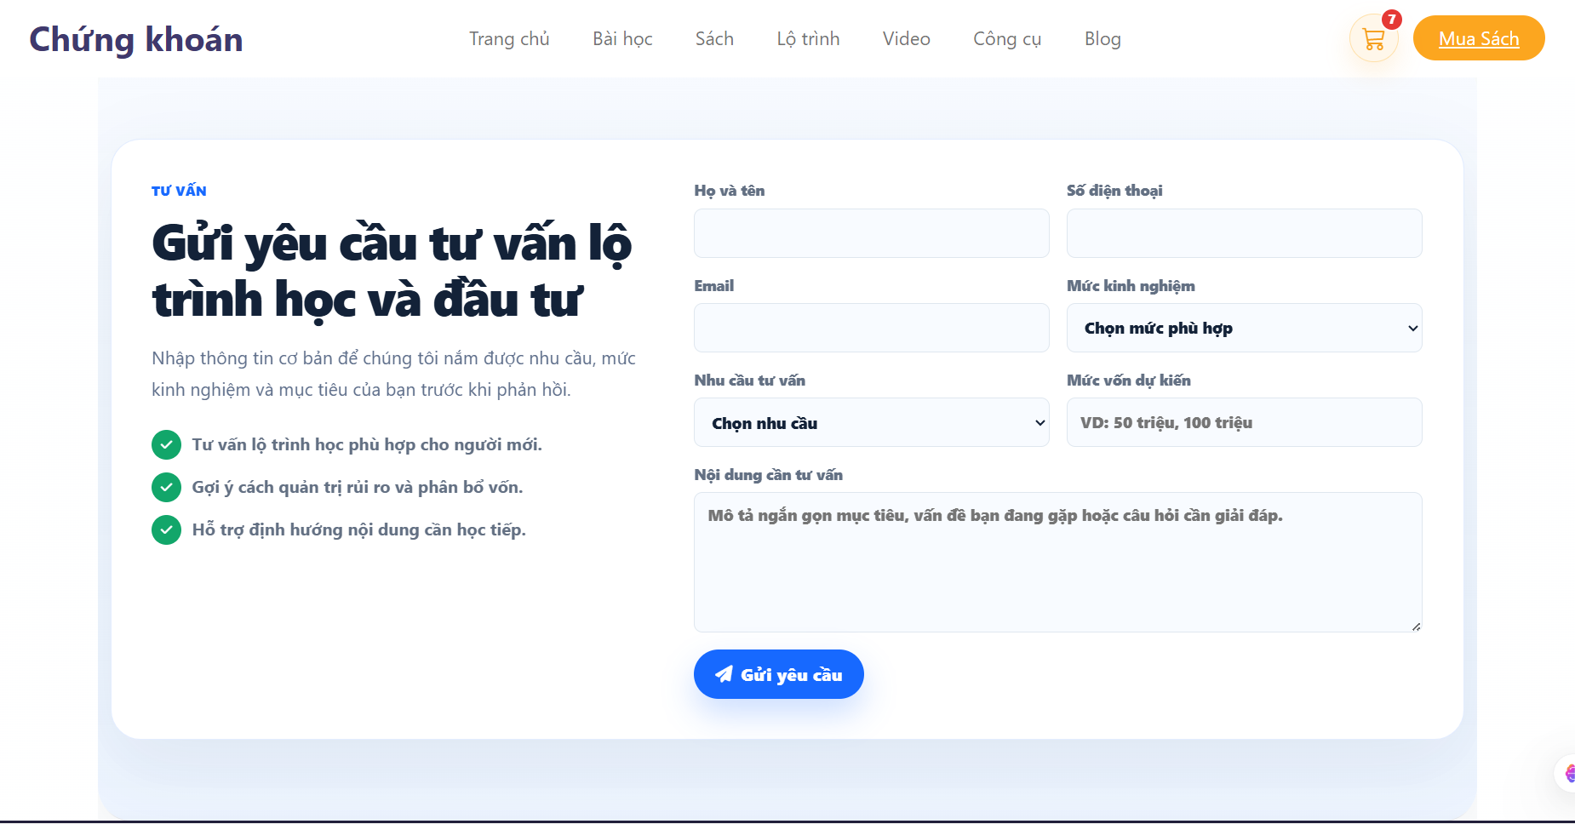Click the cart badge showing 7
The height and width of the screenshot is (824, 1575).
1392,19
